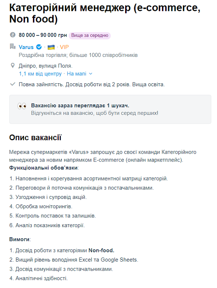Click the "Вище за середню" salary badge
This screenshot has width=217, height=288.
click(x=90, y=36)
